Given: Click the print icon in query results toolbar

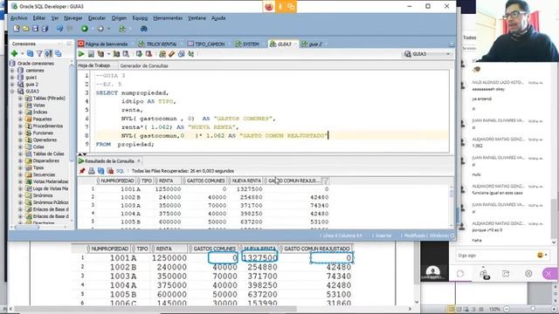Looking at the screenshot, I should pyautogui.click(x=92, y=171).
